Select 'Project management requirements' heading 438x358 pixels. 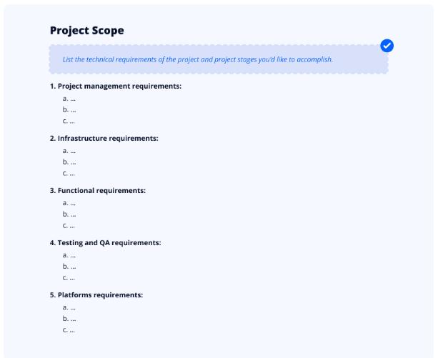(x=116, y=86)
